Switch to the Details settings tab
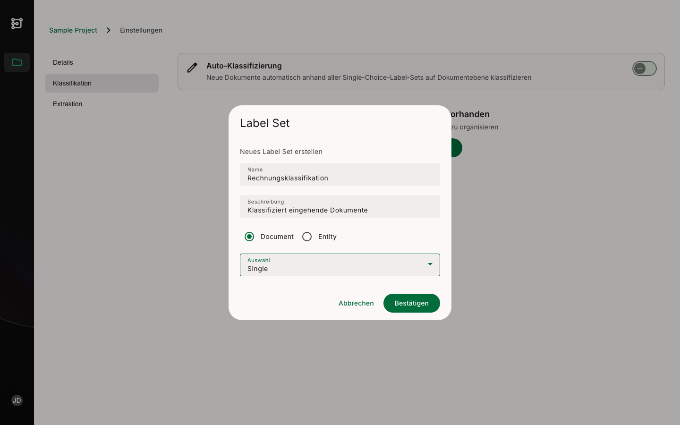 click(x=63, y=62)
